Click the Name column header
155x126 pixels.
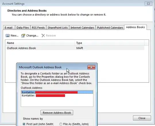pos(40,43)
